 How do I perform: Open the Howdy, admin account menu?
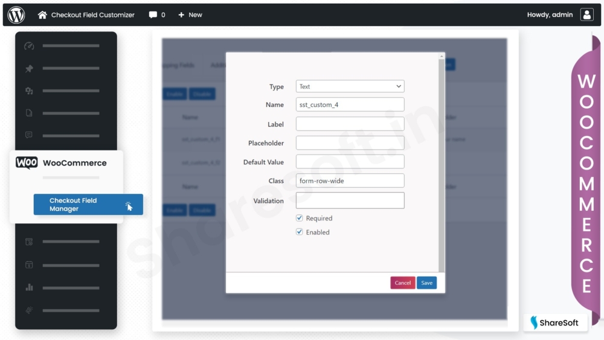[x=550, y=14]
